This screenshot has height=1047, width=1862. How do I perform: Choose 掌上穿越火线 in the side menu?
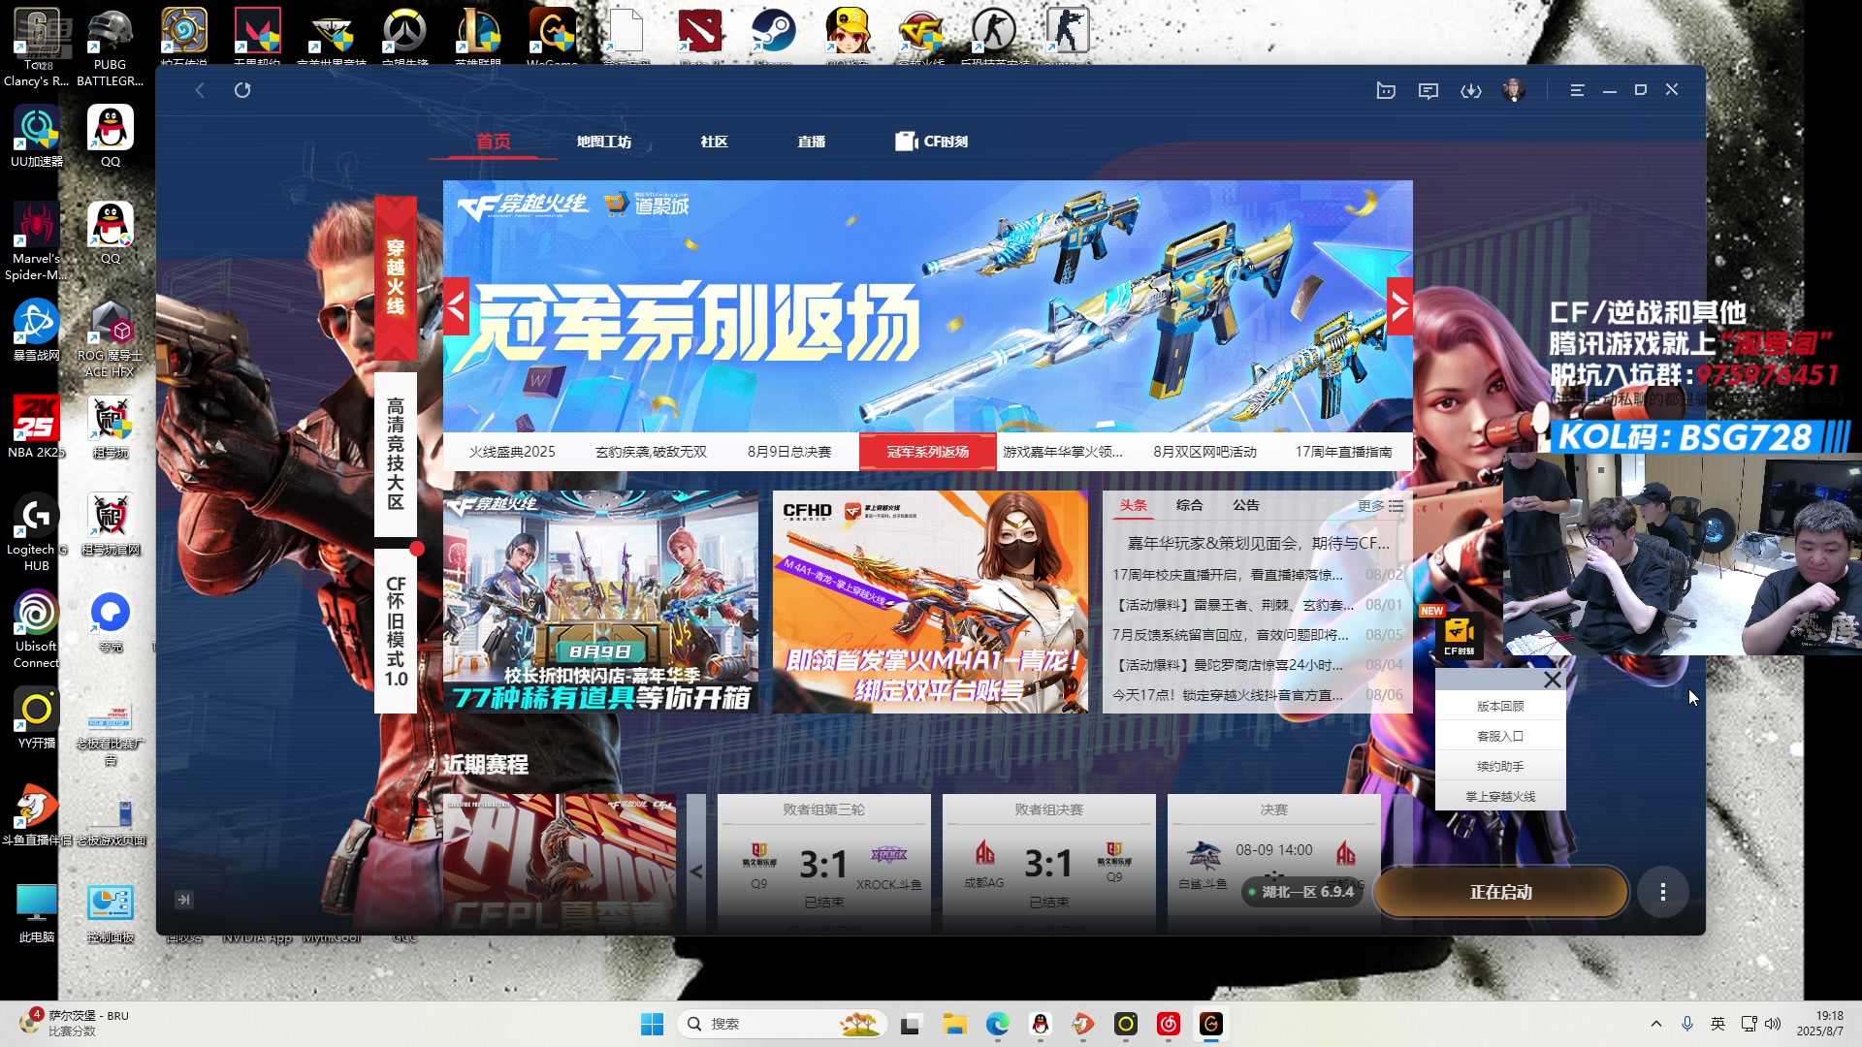(1500, 796)
